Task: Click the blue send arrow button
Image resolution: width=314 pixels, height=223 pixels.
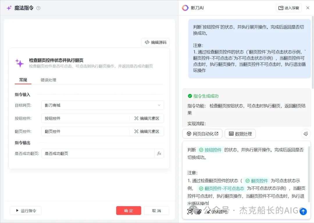Action: [303, 211]
